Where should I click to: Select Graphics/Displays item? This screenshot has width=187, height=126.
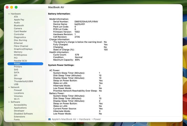(x=23, y=49)
